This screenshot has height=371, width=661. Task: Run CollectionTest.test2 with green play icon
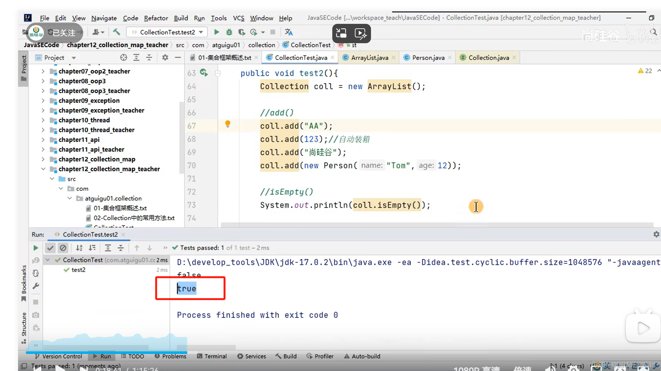click(216, 32)
